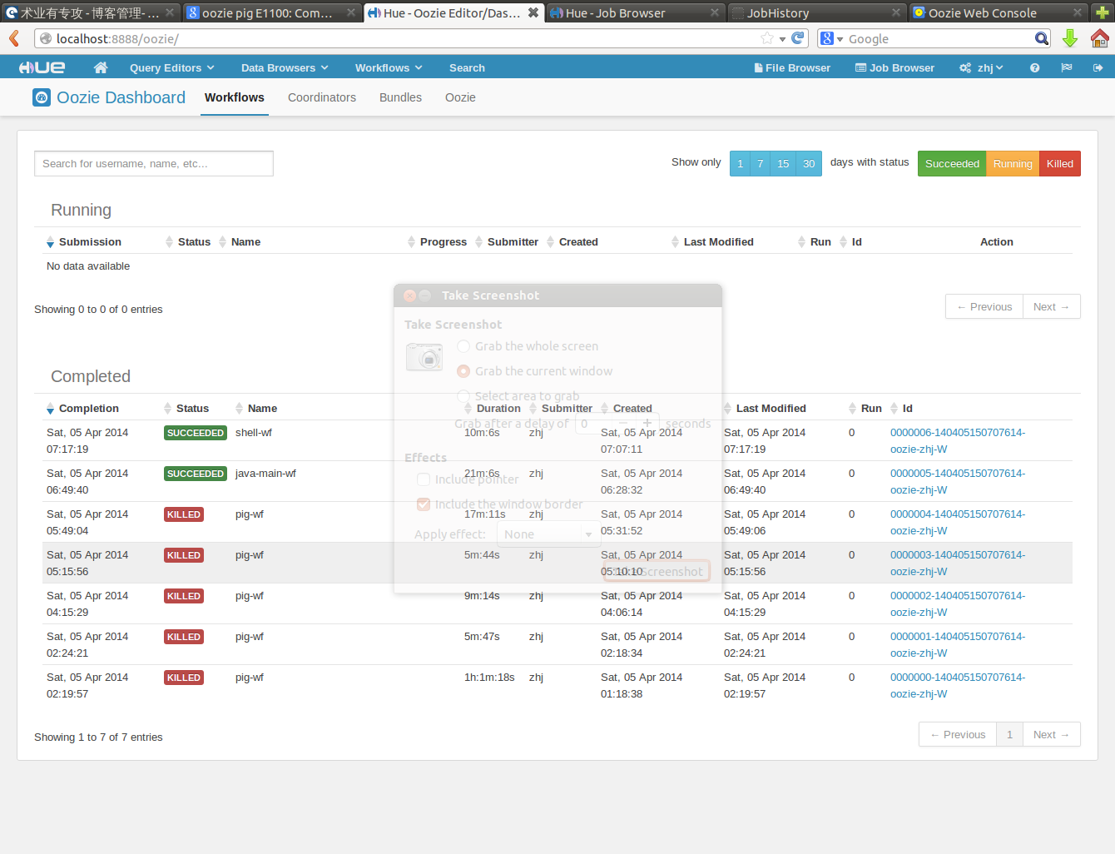Show only the last 1 day
Image resolution: width=1115 pixels, height=854 pixels.
(740, 164)
